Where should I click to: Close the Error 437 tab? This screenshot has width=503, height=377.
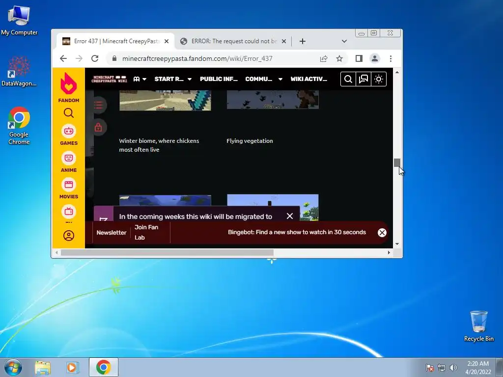coord(167,41)
